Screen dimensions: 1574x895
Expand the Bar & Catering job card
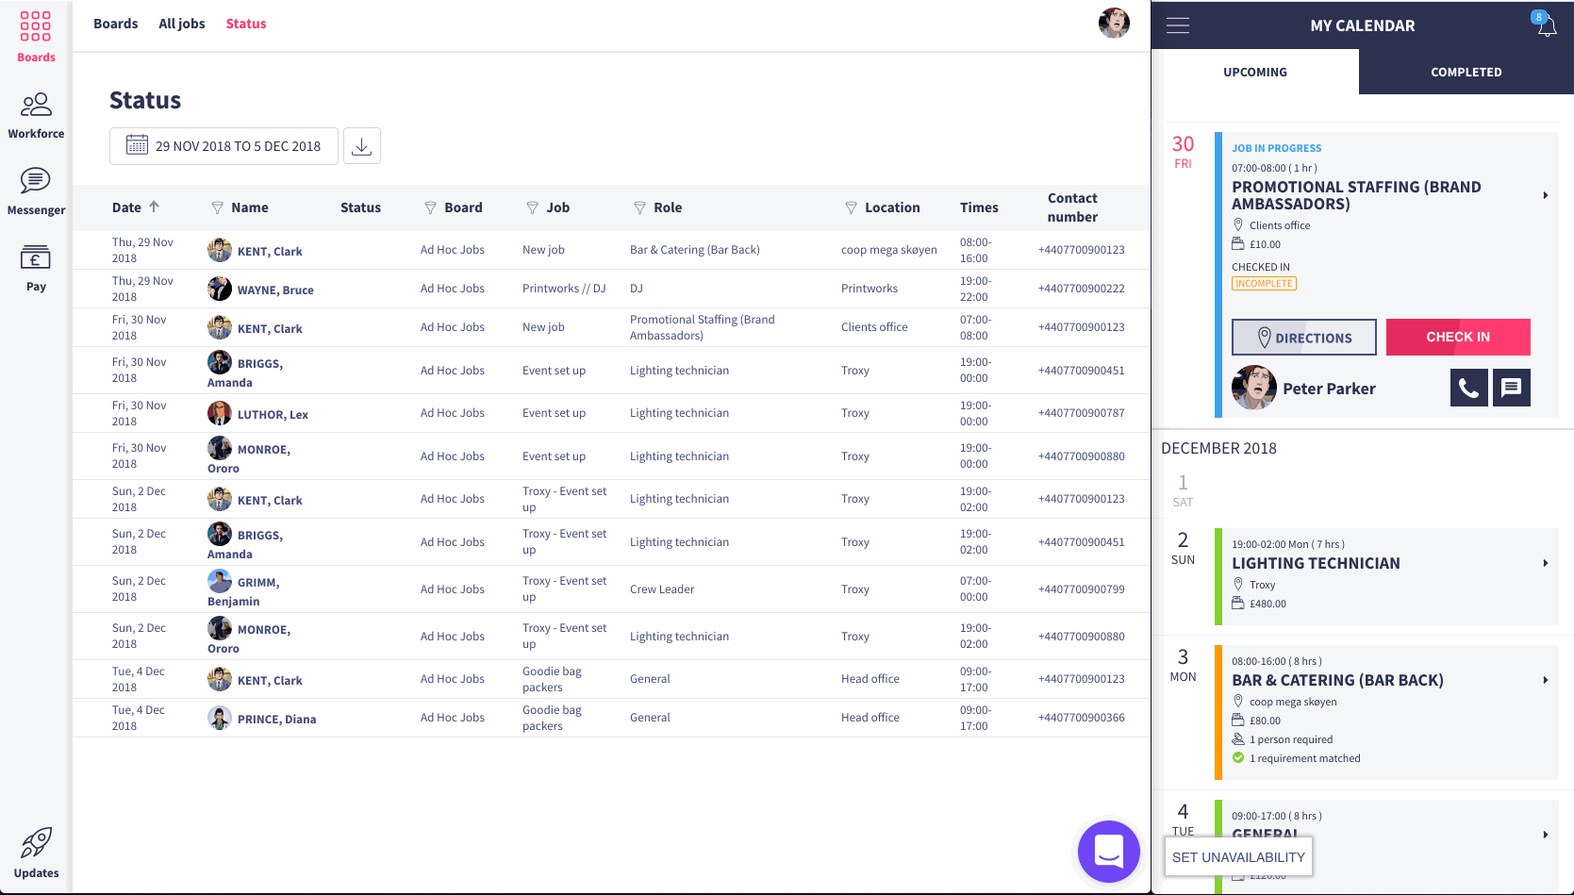(x=1545, y=680)
